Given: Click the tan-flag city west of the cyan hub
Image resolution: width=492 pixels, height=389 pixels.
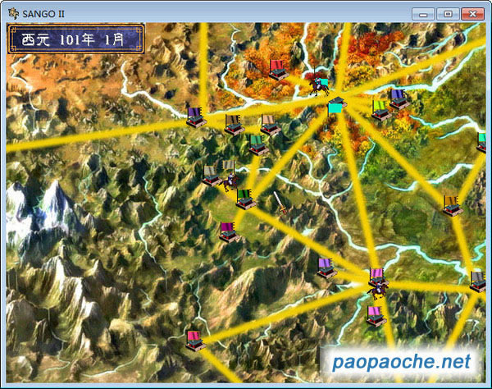Looking at the screenshot, I should click(270, 125).
